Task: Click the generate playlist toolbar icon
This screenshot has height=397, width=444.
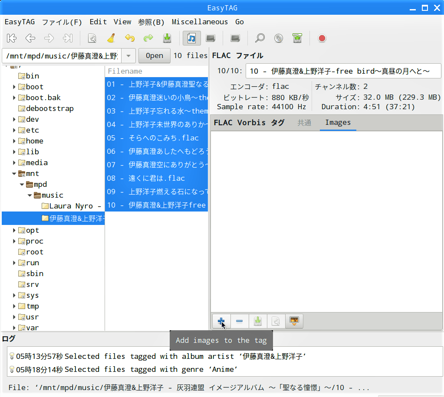Action: 297,38
